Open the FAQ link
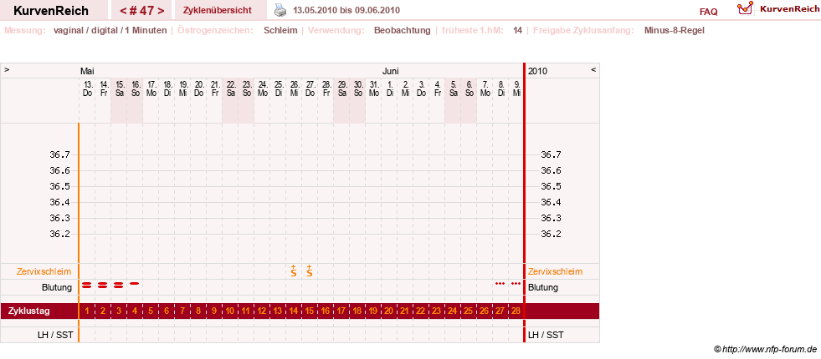Viewport: 821px width, 359px height. click(708, 12)
